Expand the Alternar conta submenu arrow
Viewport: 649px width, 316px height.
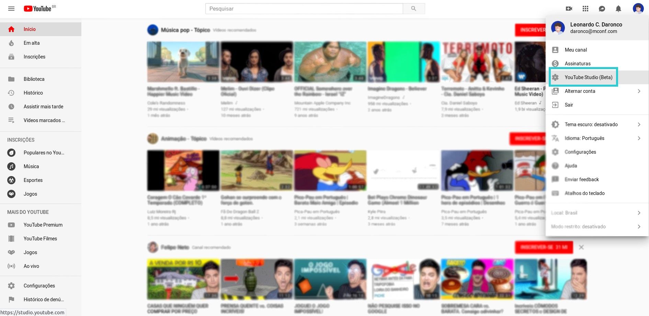639,91
